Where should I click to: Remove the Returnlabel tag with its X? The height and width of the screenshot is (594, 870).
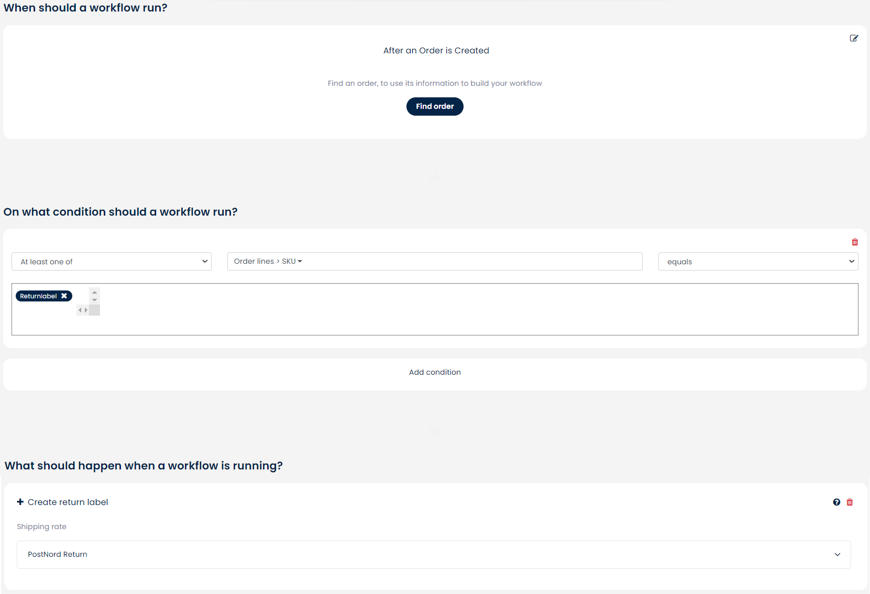[64, 296]
